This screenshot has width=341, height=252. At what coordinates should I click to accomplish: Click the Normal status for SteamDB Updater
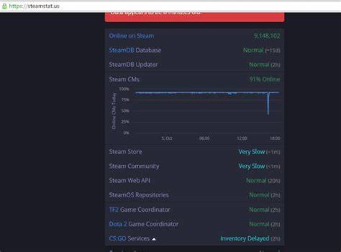(x=259, y=64)
